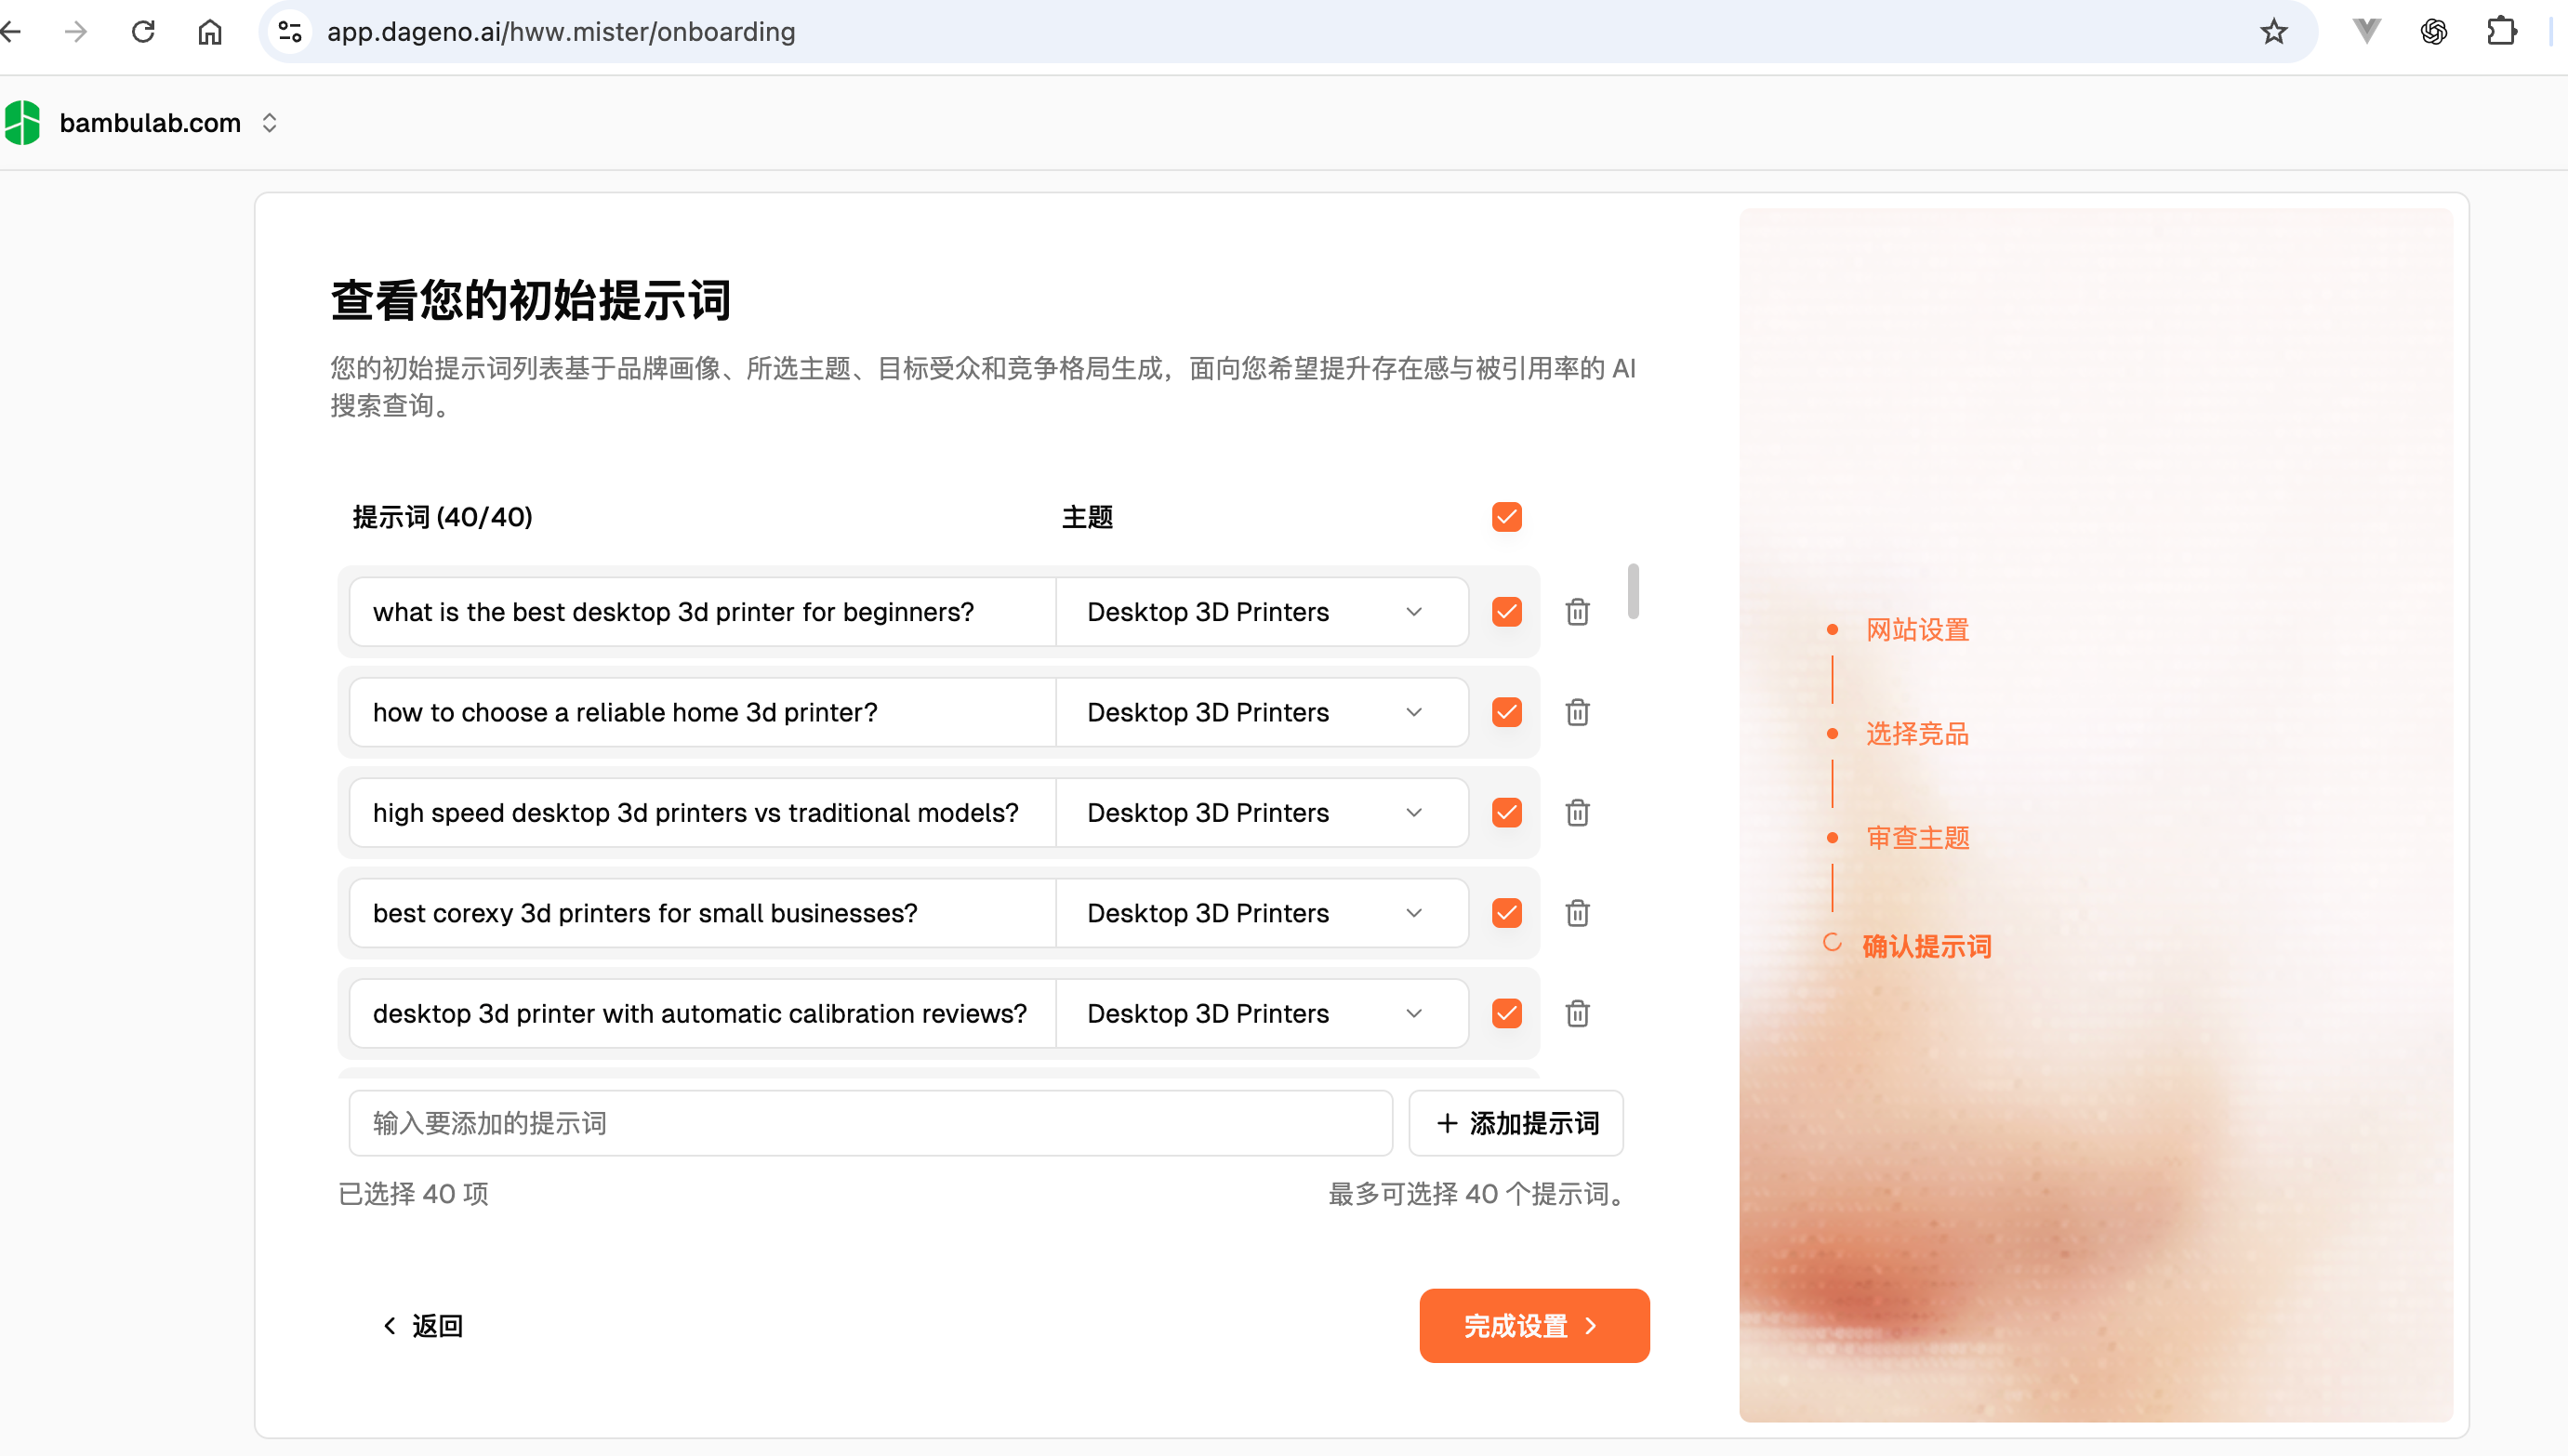Screen dimensions: 2568x1456
Task: Edit prompt text 'best corexy 3d printers for small businesses?'
Action: [701, 913]
